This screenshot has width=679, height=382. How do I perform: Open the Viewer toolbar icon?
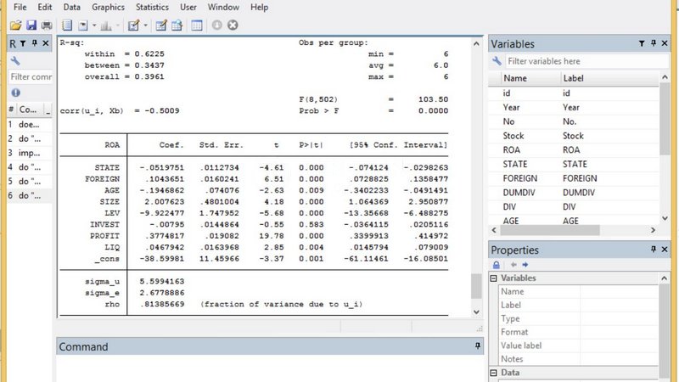click(x=83, y=25)
